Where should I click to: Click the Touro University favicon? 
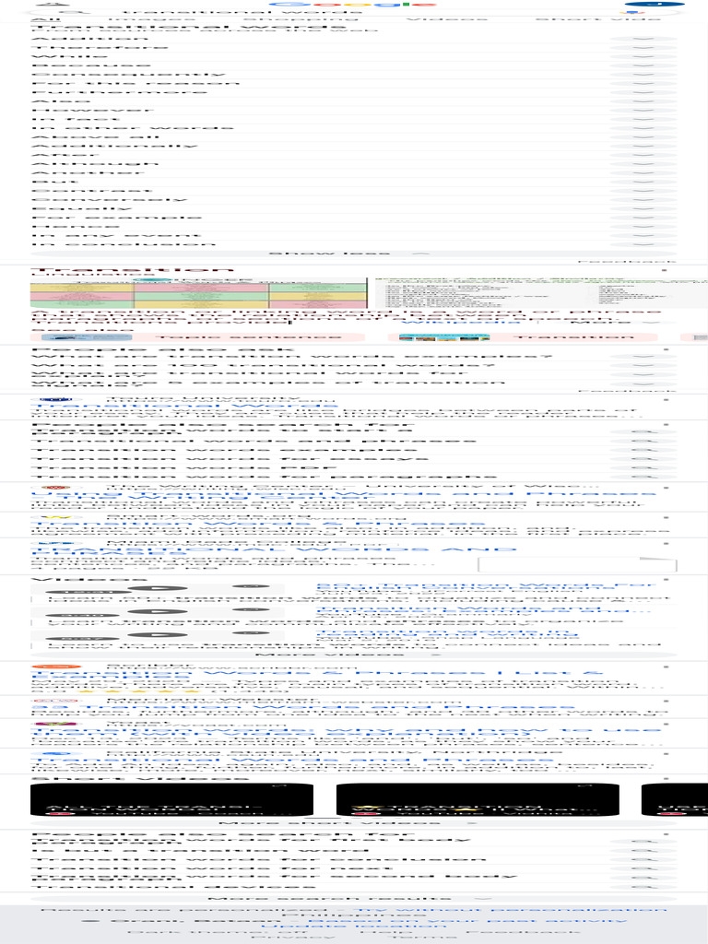click(56, 398)
